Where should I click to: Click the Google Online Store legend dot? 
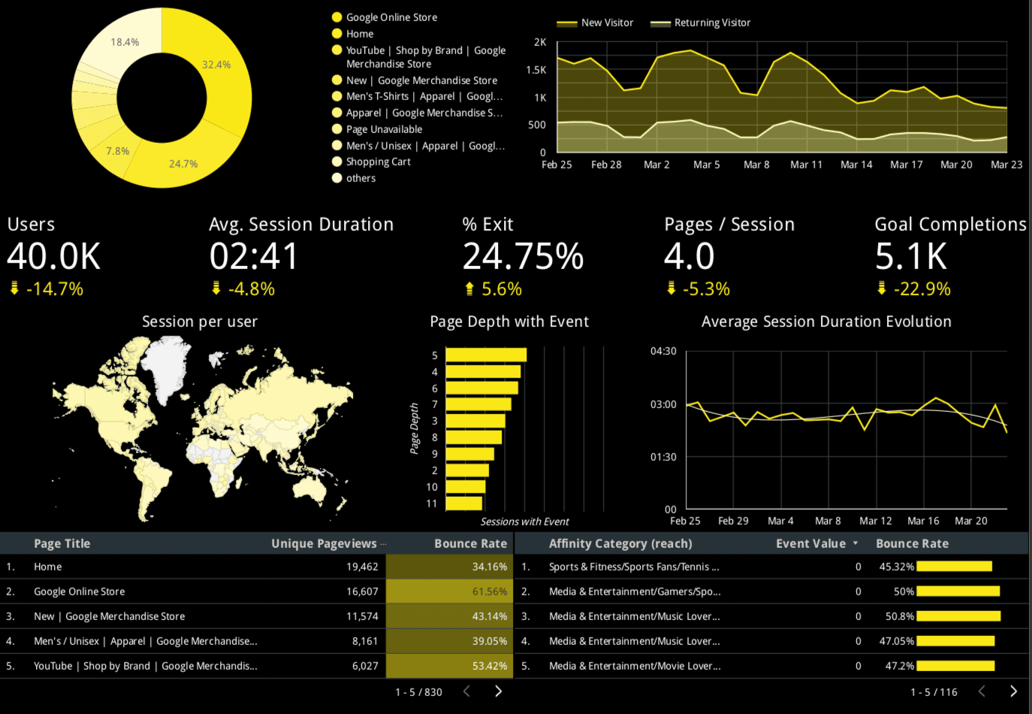coord(337,17)
